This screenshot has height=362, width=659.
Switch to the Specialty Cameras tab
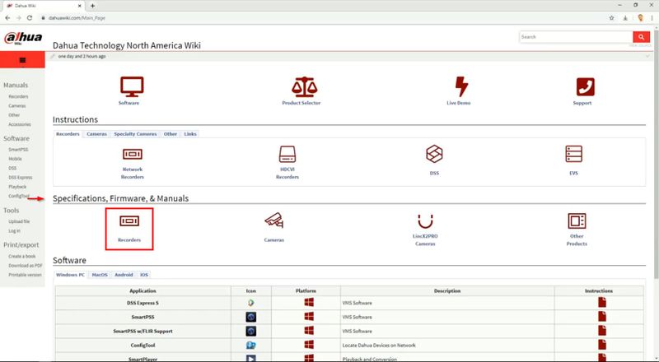pos(134,133)
